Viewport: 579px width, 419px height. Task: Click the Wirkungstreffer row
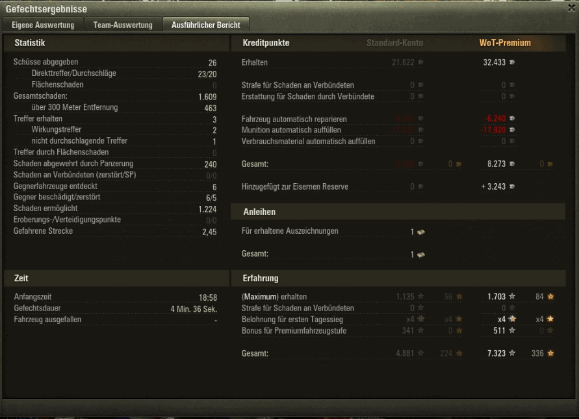115,129
